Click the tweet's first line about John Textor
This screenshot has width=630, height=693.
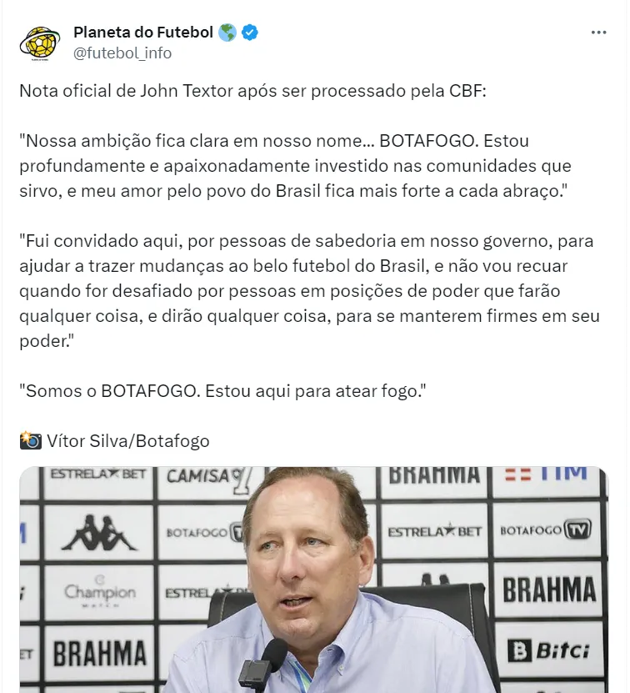[252, 91]
